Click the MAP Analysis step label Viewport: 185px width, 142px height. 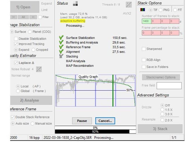pos(76,61)
